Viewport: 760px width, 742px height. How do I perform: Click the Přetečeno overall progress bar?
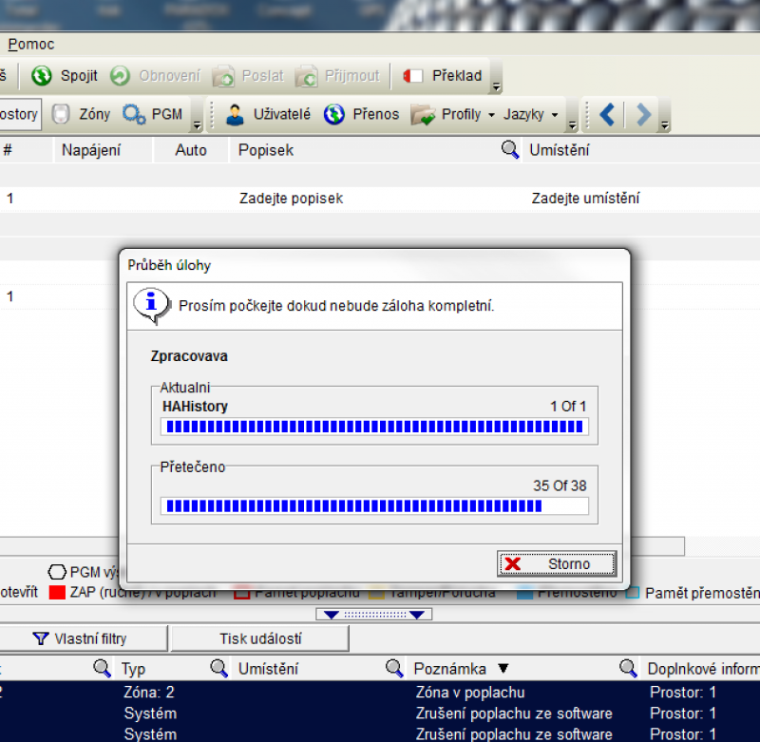(374, 506)
